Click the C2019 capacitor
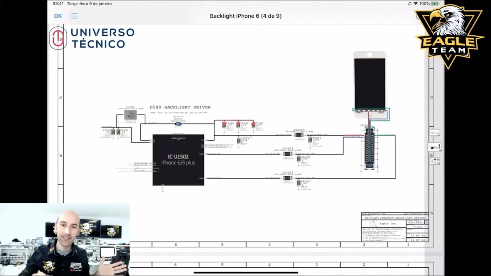The image size is (491, 276). click(x=299, y=183)
